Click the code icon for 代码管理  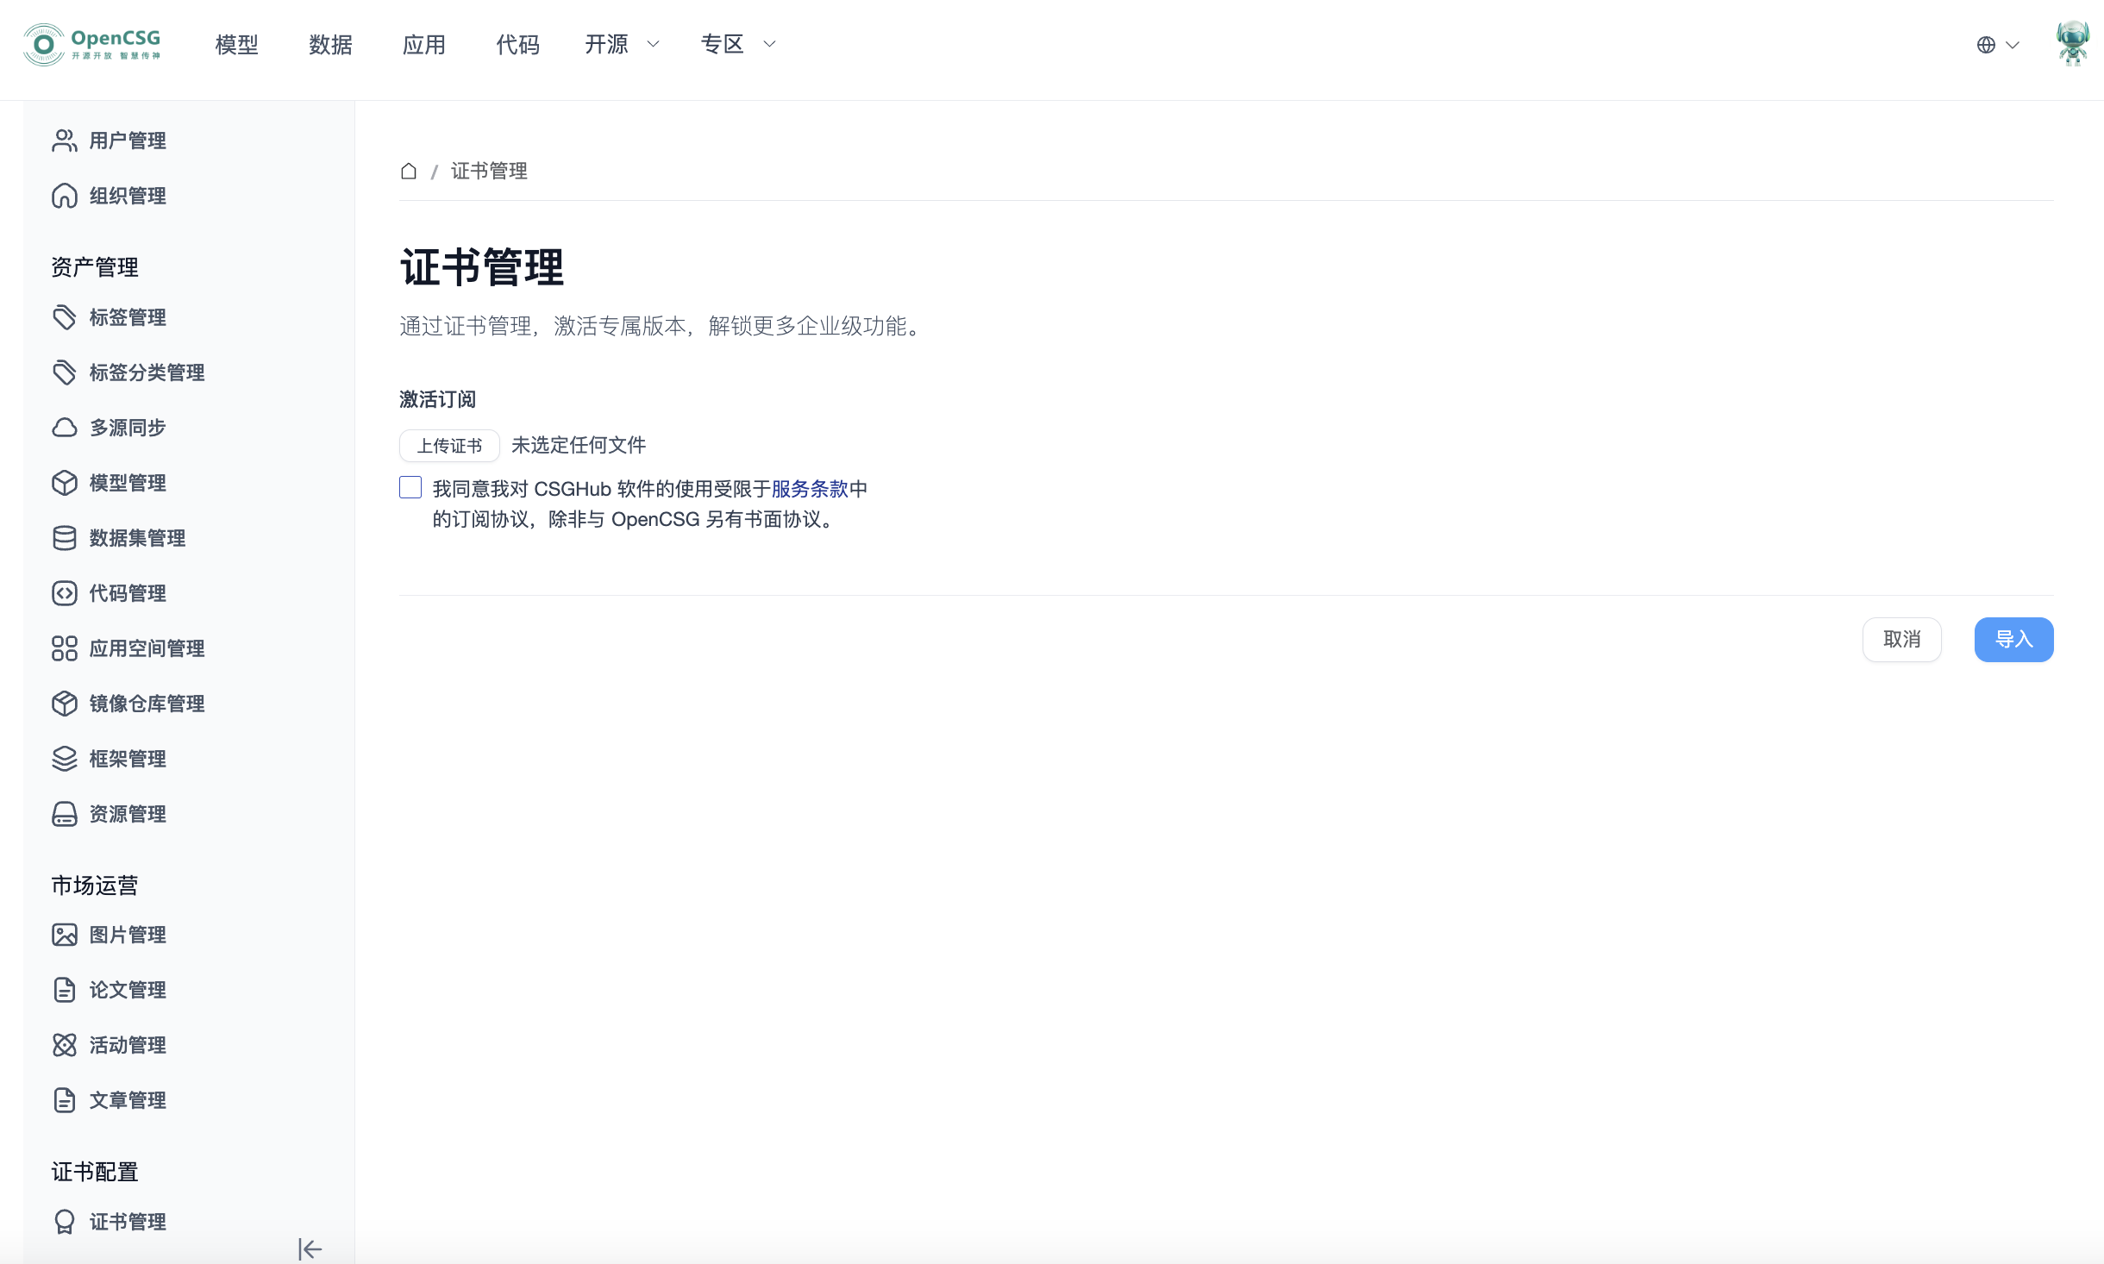click(65, 593)
